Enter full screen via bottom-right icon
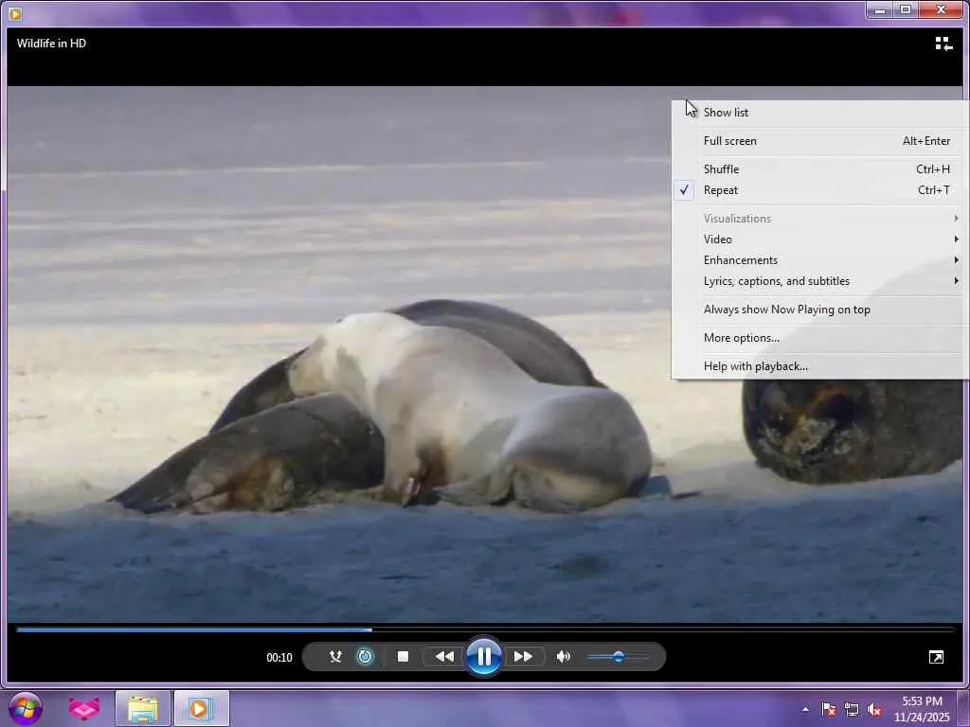Image resolution: width=970 pixels, height=727 pixels. (936, 657)
